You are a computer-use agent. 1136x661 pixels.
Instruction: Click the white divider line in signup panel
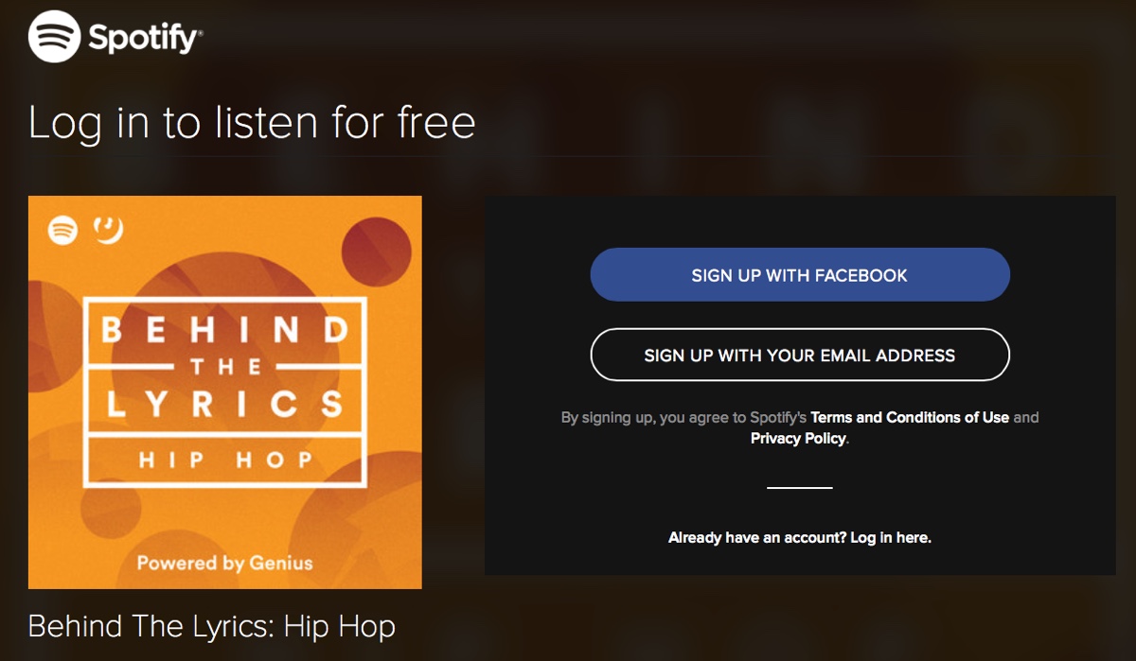[800, 488]
